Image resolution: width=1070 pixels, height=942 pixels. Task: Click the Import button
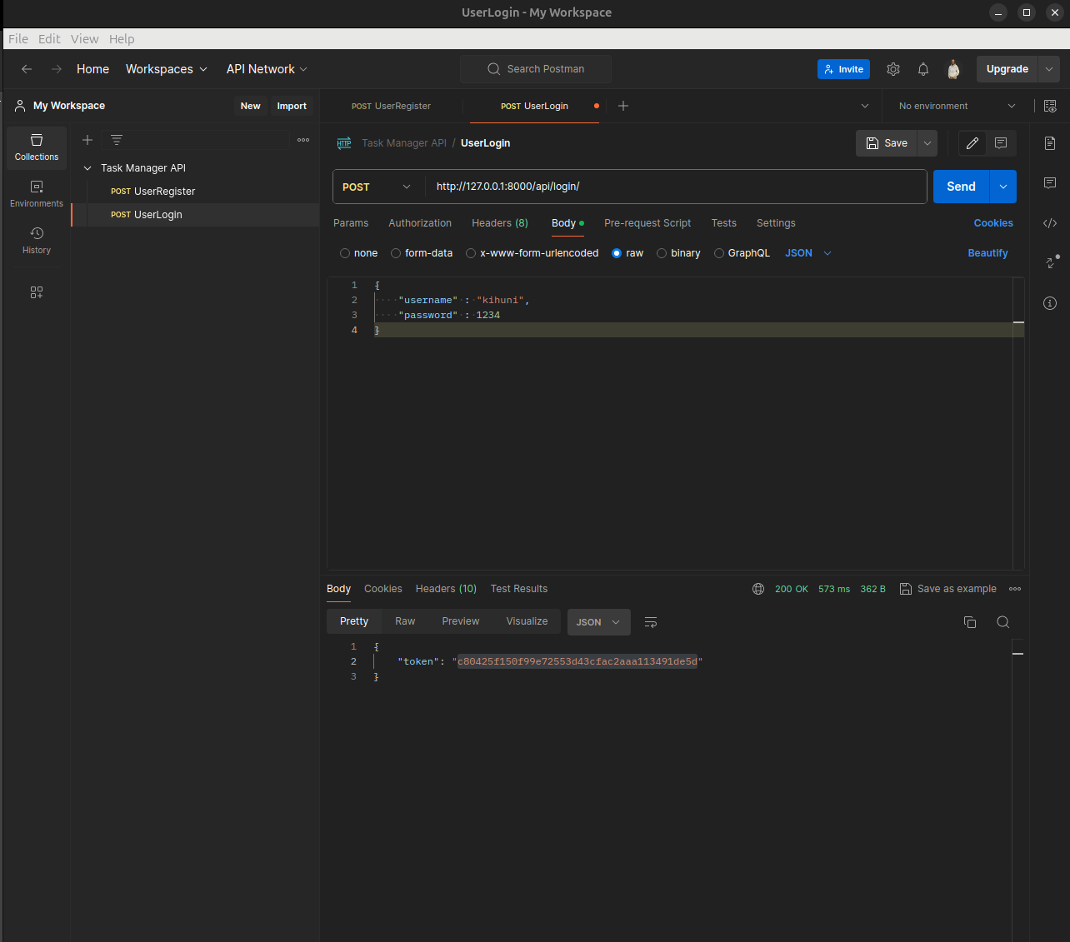tap(292, 106)
